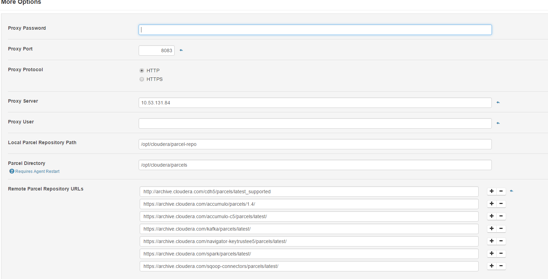Add URL after accumulo-c5 row
Screen dimensions: 548x279
coord(492,216)
